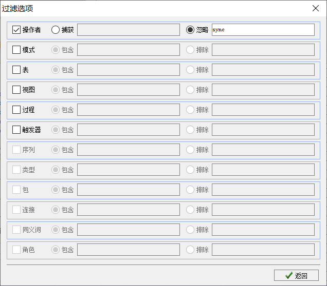Screen dimensions: 327x286
Task: Uncheck the 操作者 checkbox
Action: click(x=16, y=30)
